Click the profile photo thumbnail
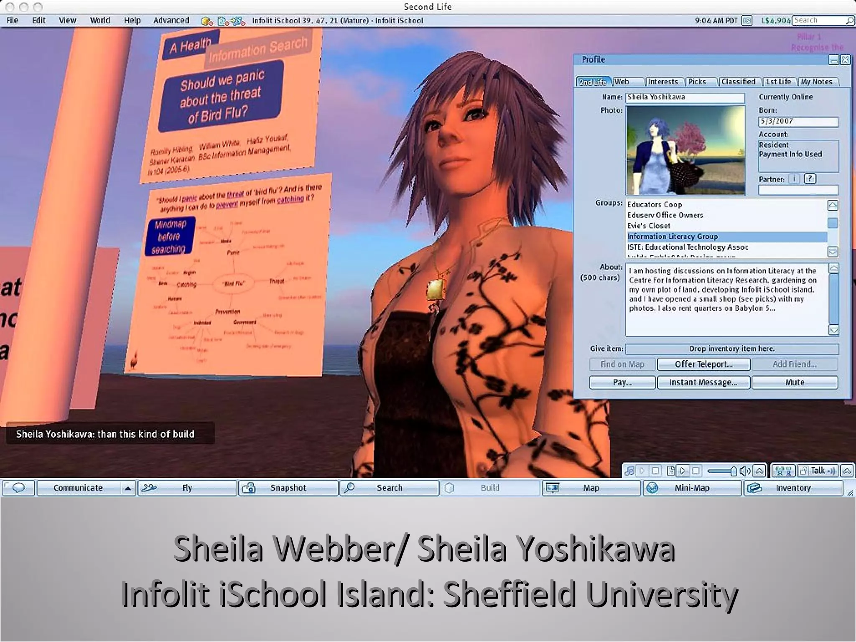Viewport: 856px width, 642px height. pyautogui.click(x=685, y=150)
